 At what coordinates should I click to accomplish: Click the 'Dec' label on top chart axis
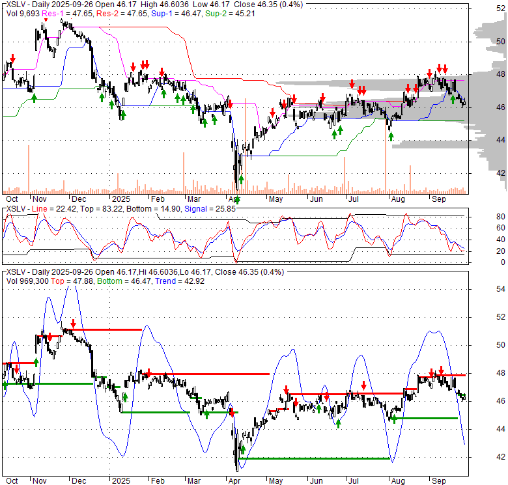tap(79, 199)
